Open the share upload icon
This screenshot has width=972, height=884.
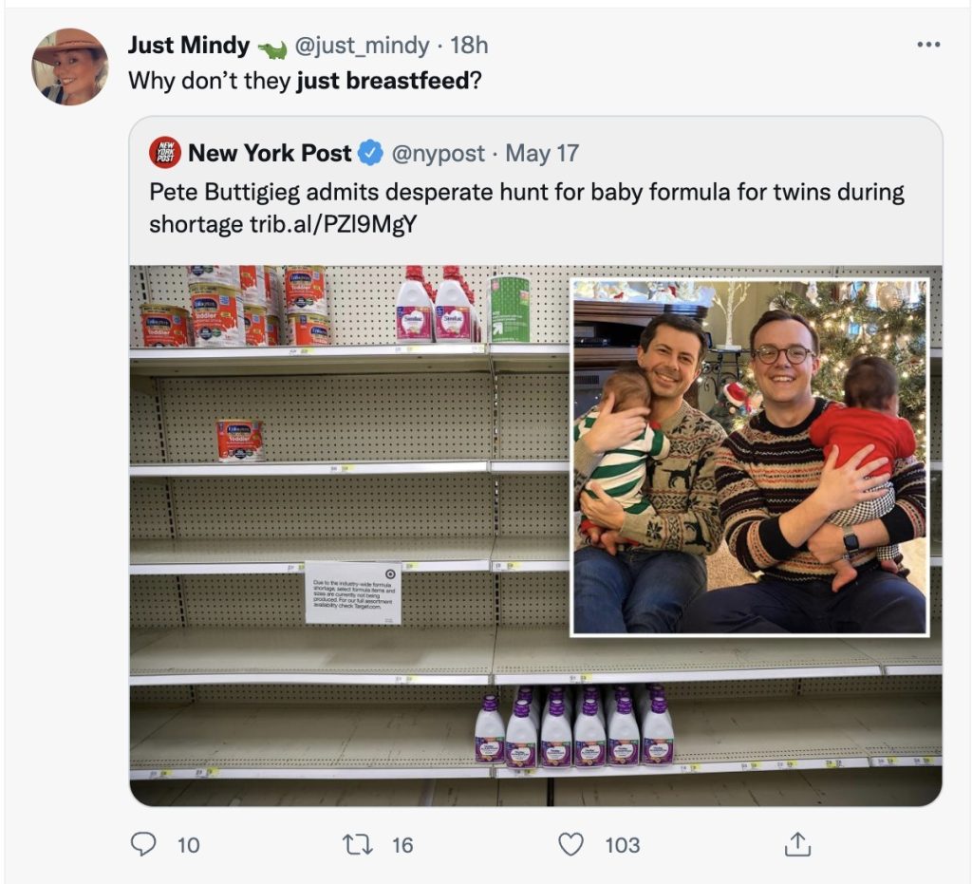pos(797,844)
